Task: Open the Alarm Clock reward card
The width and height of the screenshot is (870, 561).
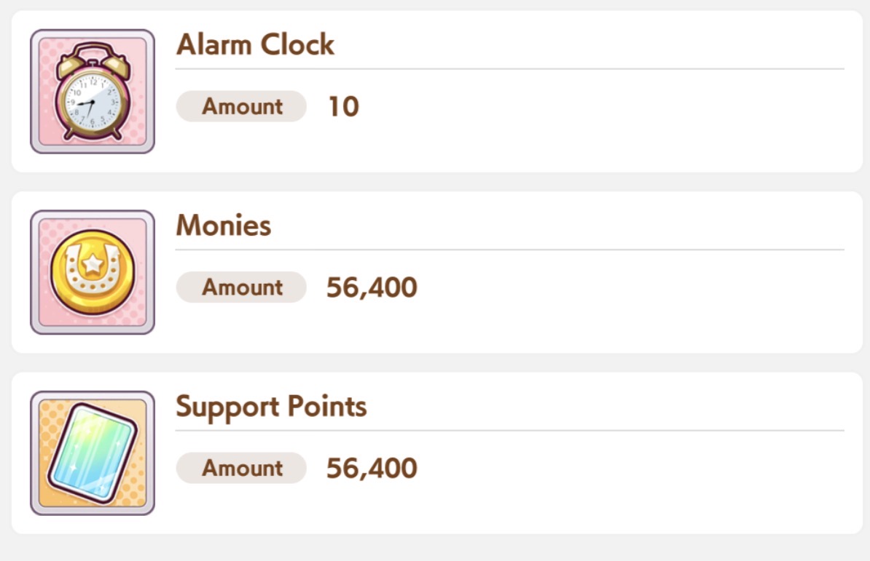Action: tap(437, 92)
